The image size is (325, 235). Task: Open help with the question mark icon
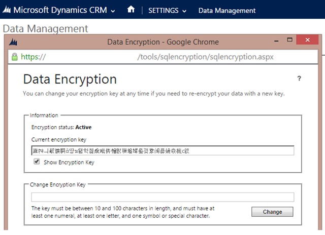299,79
